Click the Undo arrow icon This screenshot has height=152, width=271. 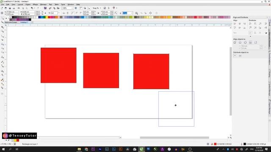pyautogui.click(x=32, y=8)
